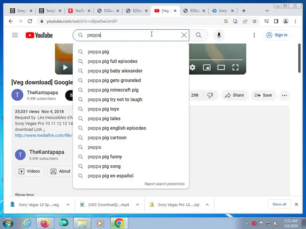Open video settings gear
The image size is (306, 229).
click(x=192, y=67)
